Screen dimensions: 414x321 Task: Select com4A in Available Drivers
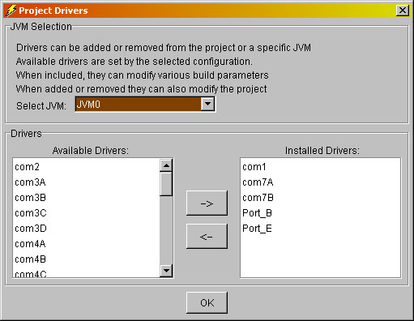pos(87,244)
